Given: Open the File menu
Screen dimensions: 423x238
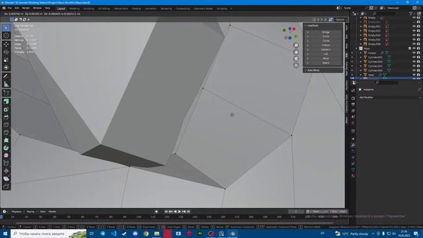Looking at the screenshot, I should (x=10, y=8).
